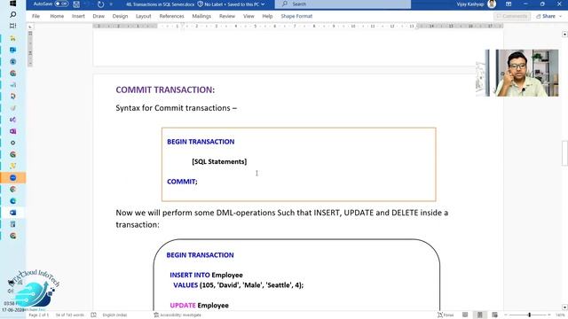Open the Design tab
This screenshot has height=319, width=568.
[x=120, y=16]
